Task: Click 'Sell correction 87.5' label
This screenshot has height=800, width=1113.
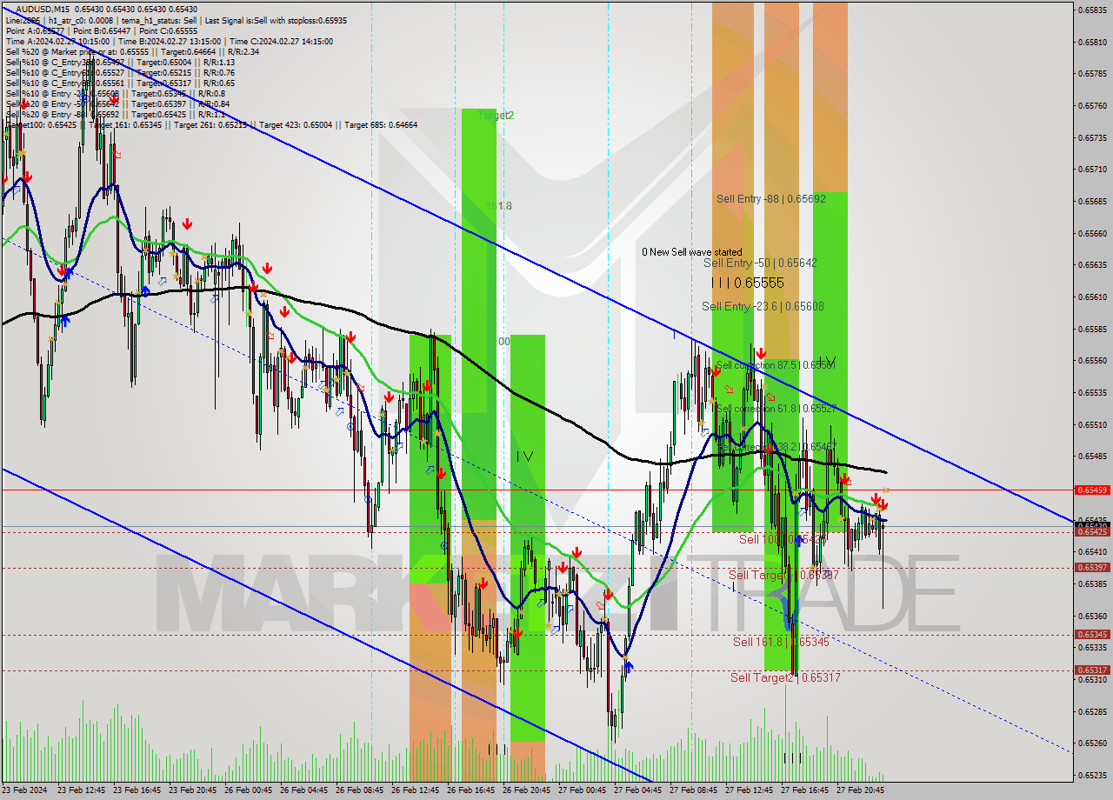Action: click(776, 365)
